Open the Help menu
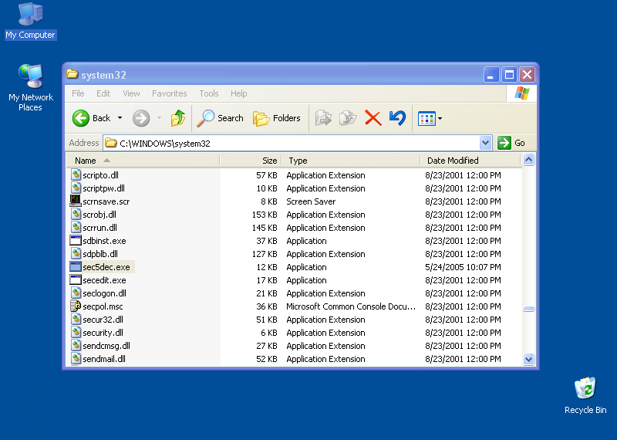Screen dimensions: 617x440 pyautogui.click(x=239, y=93)
